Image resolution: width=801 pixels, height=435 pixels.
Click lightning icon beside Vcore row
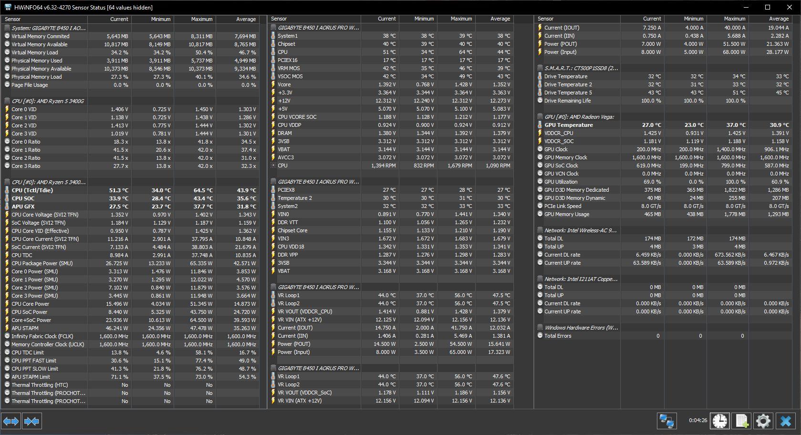click(x=273, y=84)
